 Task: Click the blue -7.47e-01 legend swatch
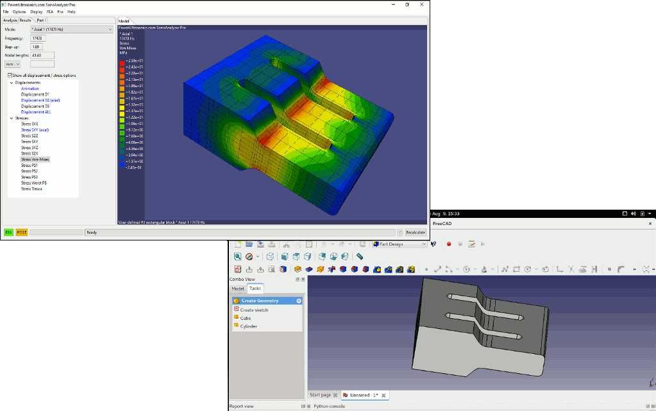(122, 165)
